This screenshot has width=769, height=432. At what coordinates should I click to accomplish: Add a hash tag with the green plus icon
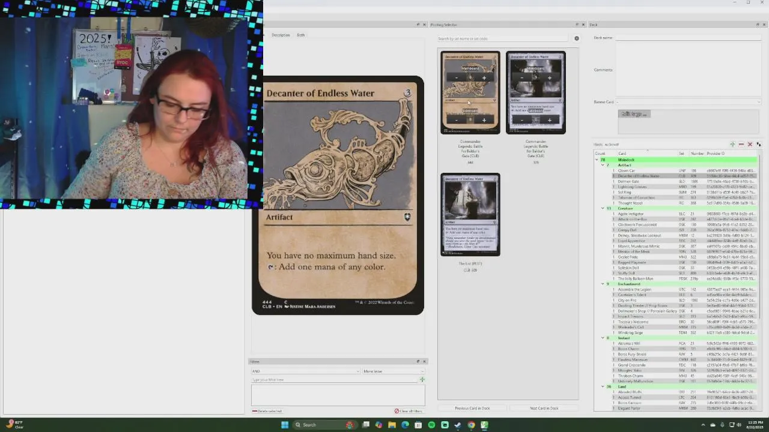click(x=732, y=145)
